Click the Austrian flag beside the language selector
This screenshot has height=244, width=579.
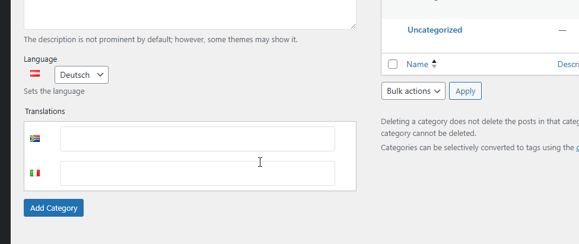tap(35, 74)
